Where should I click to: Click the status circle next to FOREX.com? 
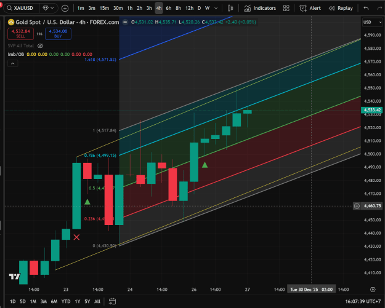125,22
